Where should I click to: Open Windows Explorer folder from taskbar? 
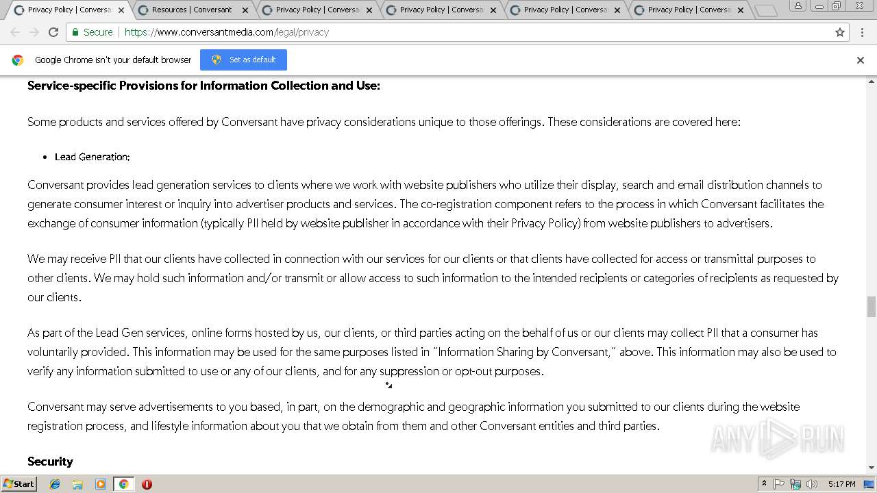tap(77, 484)
